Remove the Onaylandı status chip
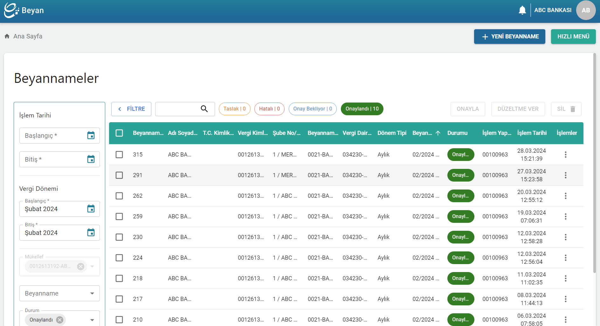Image resolution: width=600 pixels, height=326 pixels. click(60, 320)
